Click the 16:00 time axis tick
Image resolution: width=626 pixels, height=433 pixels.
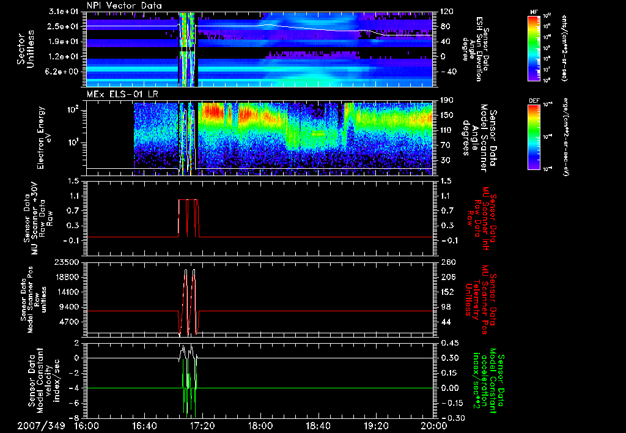point(87,426)
